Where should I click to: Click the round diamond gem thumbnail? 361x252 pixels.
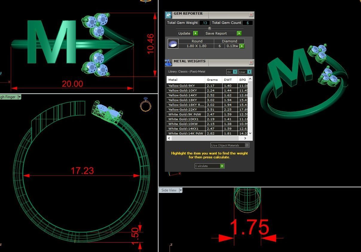[x=173, y=44]
